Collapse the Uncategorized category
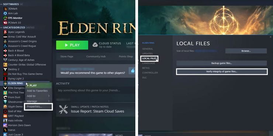This screenshot has height=136, width=273. tap(1, 28)
